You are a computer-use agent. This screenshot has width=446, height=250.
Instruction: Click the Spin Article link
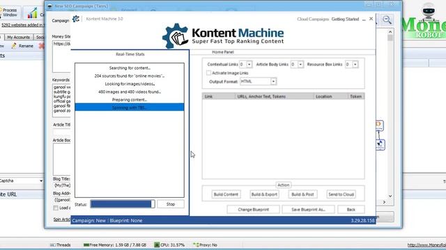point(62,219)
